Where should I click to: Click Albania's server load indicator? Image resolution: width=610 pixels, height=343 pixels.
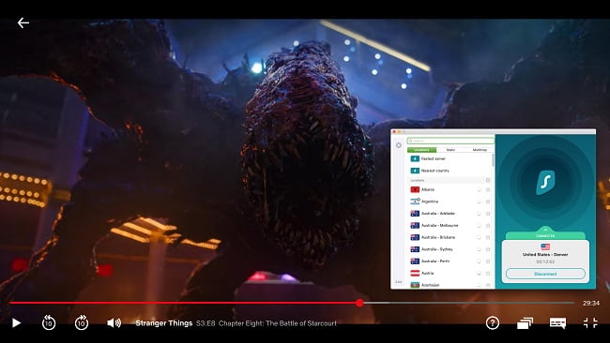tap(479, 190)
